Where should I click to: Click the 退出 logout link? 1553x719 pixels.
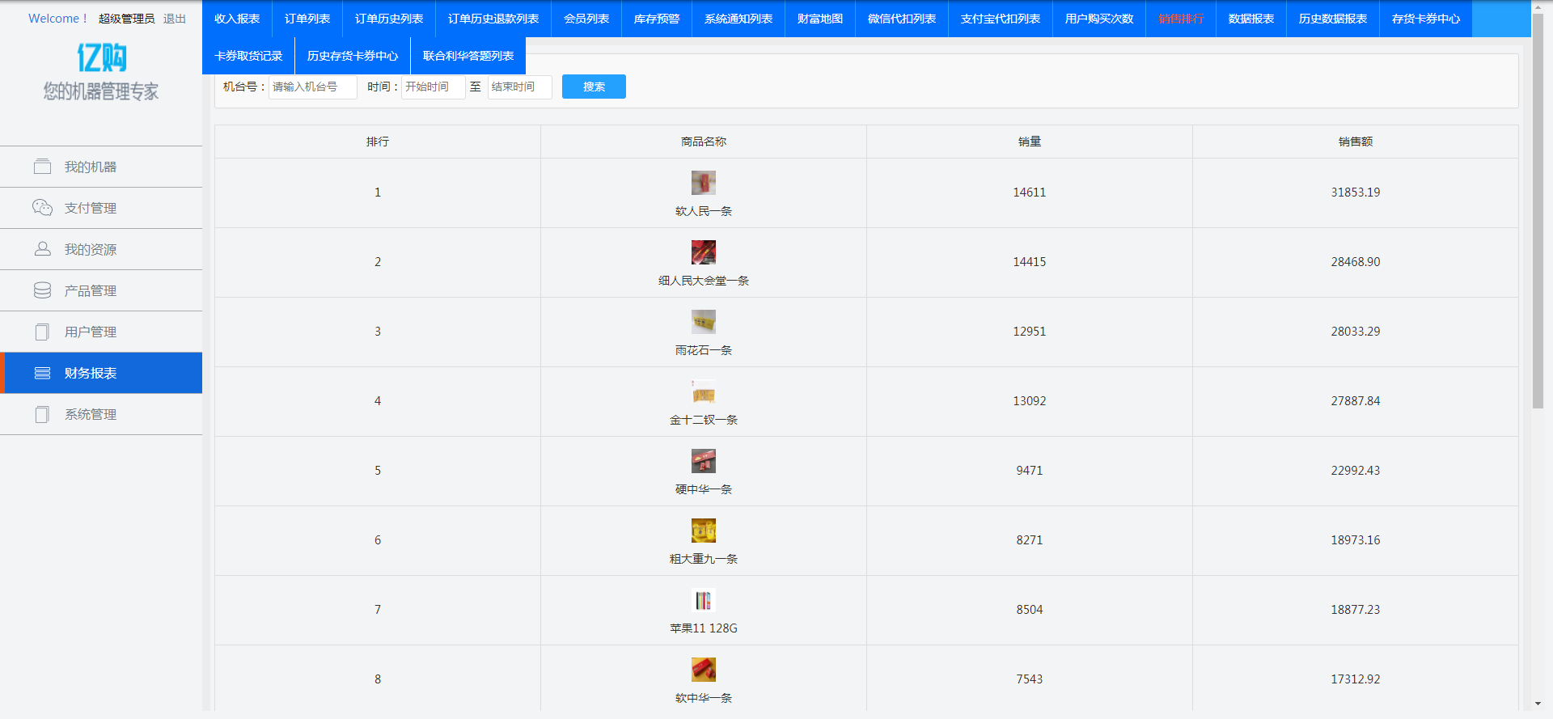coord(174,19)
